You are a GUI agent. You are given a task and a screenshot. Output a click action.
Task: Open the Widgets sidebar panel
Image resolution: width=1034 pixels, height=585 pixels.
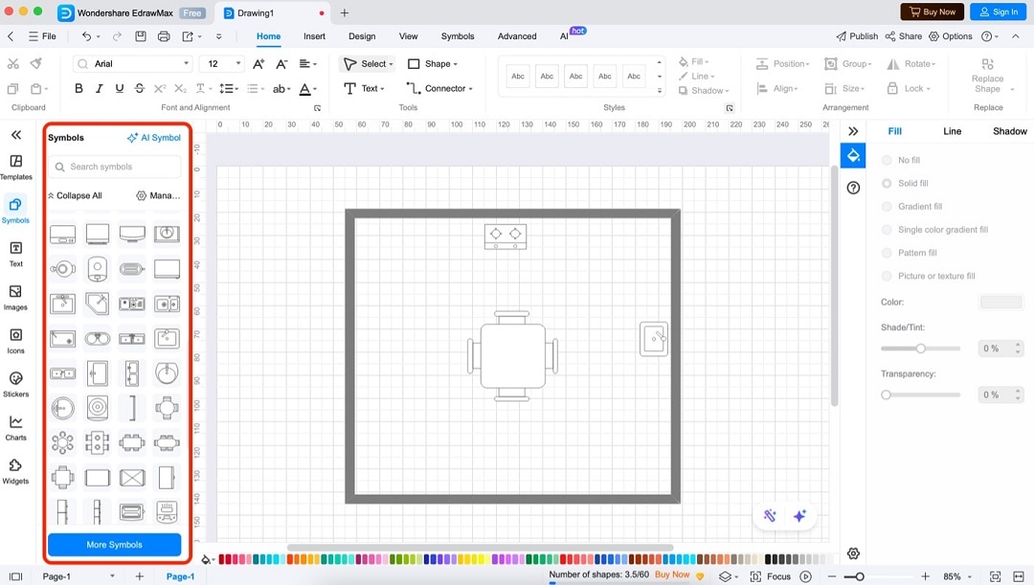click(16, 472)
